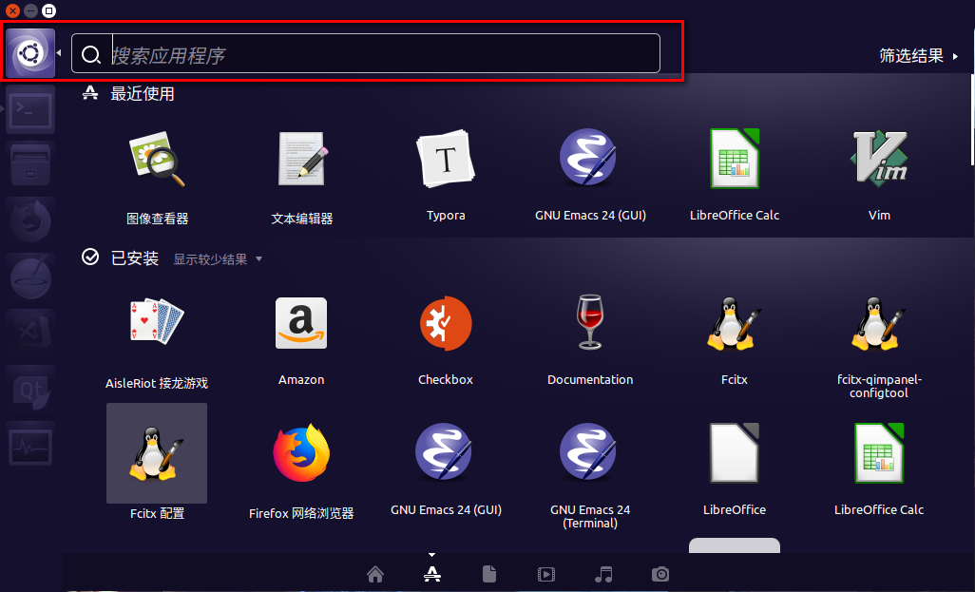Open fcitx-qimpanel-configtool

coord(879,323)
